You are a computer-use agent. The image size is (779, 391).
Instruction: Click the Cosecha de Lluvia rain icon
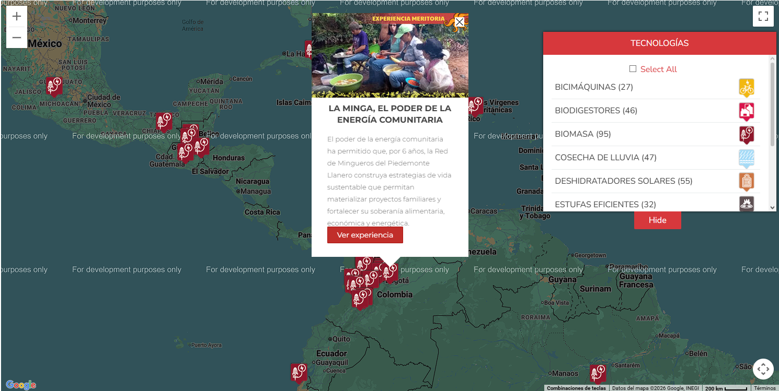[x=746, y=158]
